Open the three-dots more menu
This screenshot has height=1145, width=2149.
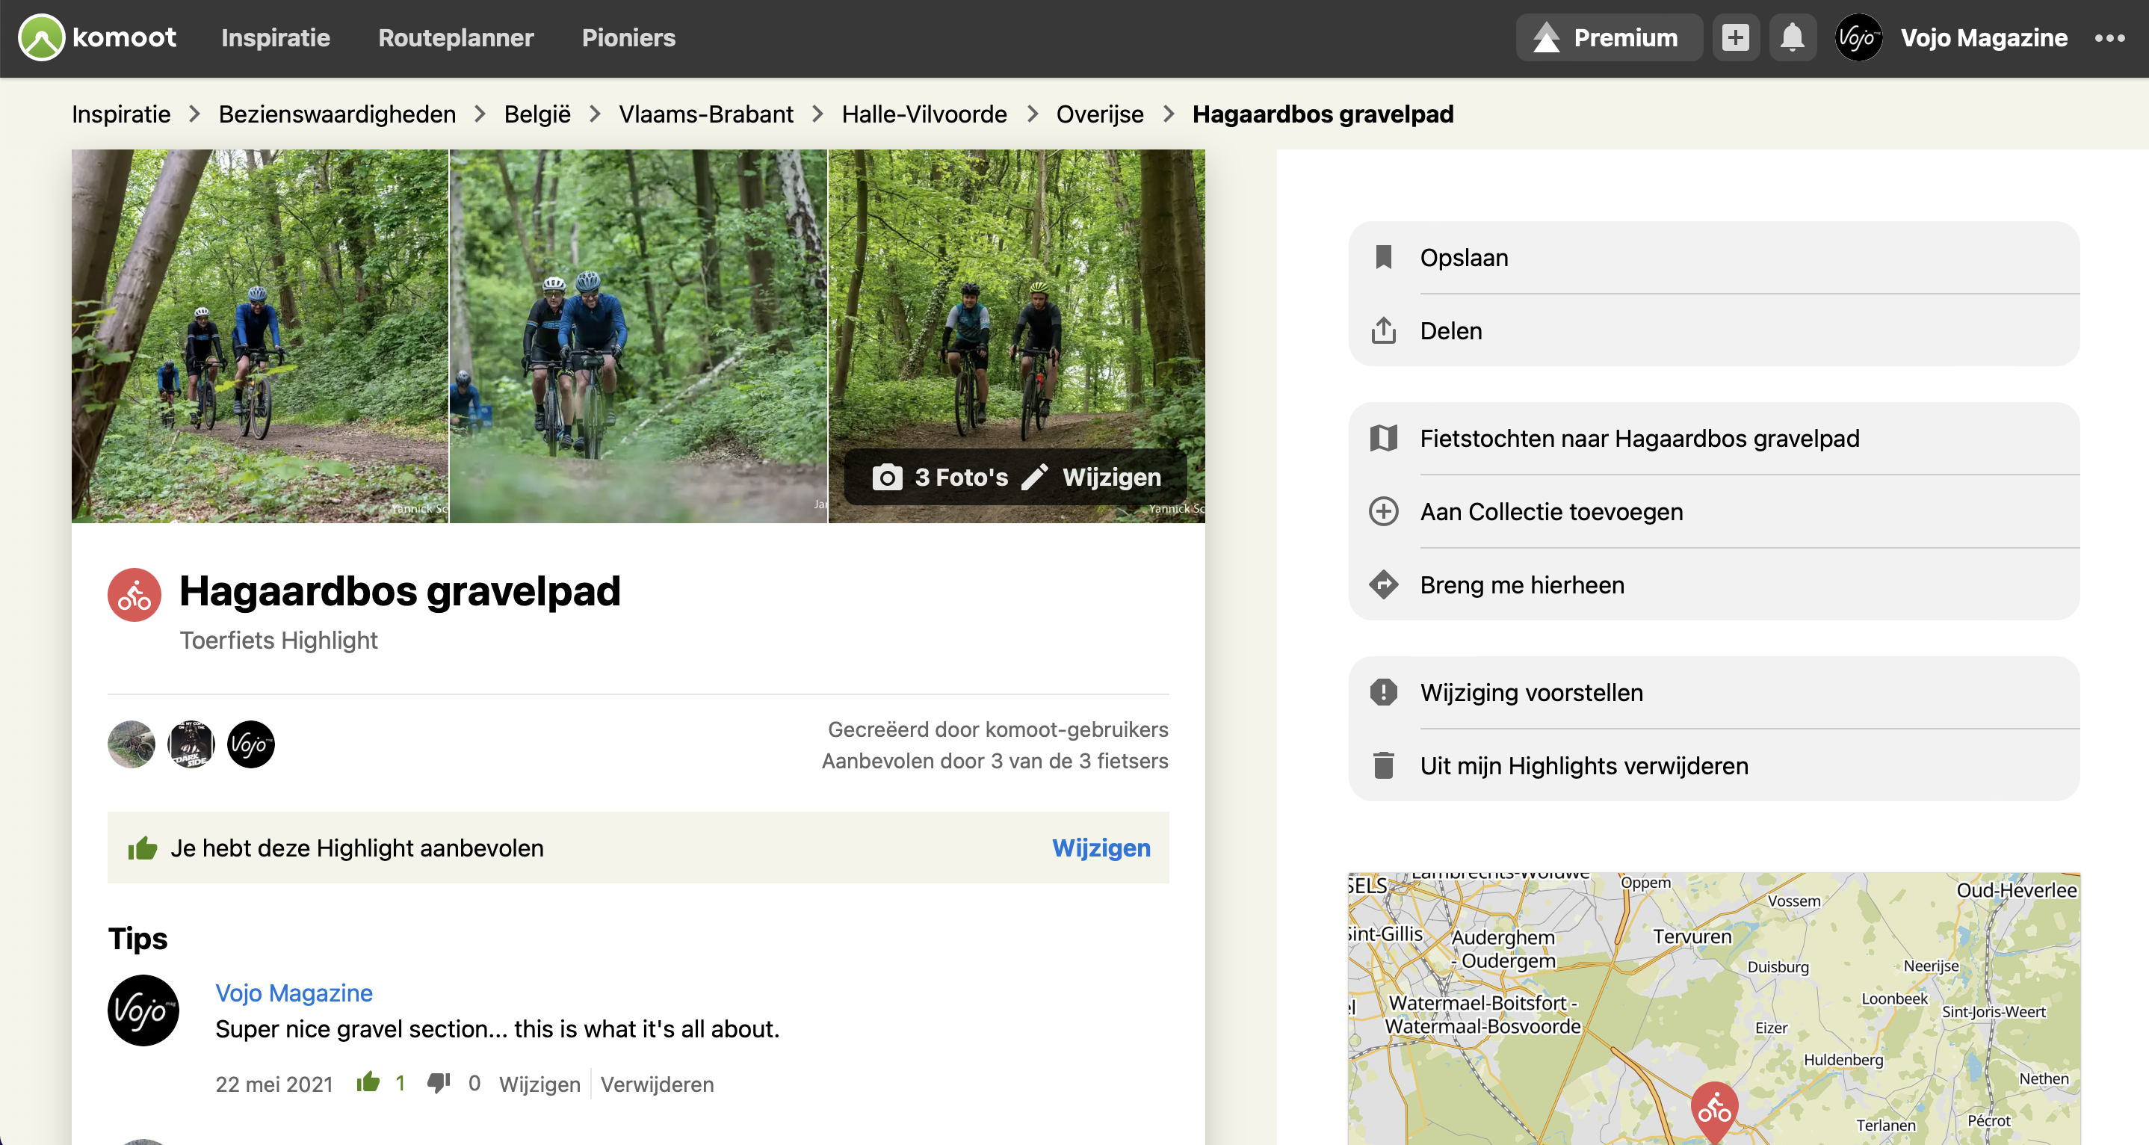coord(2110,37)
